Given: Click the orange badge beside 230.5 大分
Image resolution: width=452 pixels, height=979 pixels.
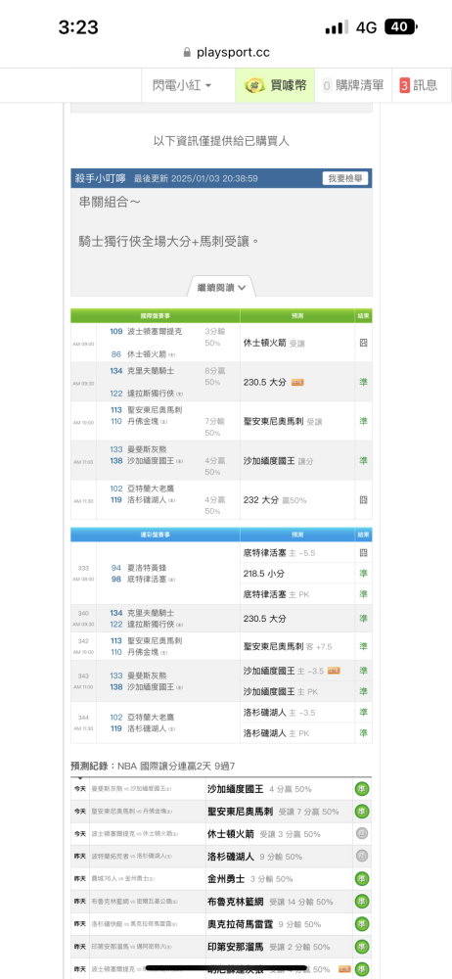Looking at the screenshot, I should click(x=297, y=382).
